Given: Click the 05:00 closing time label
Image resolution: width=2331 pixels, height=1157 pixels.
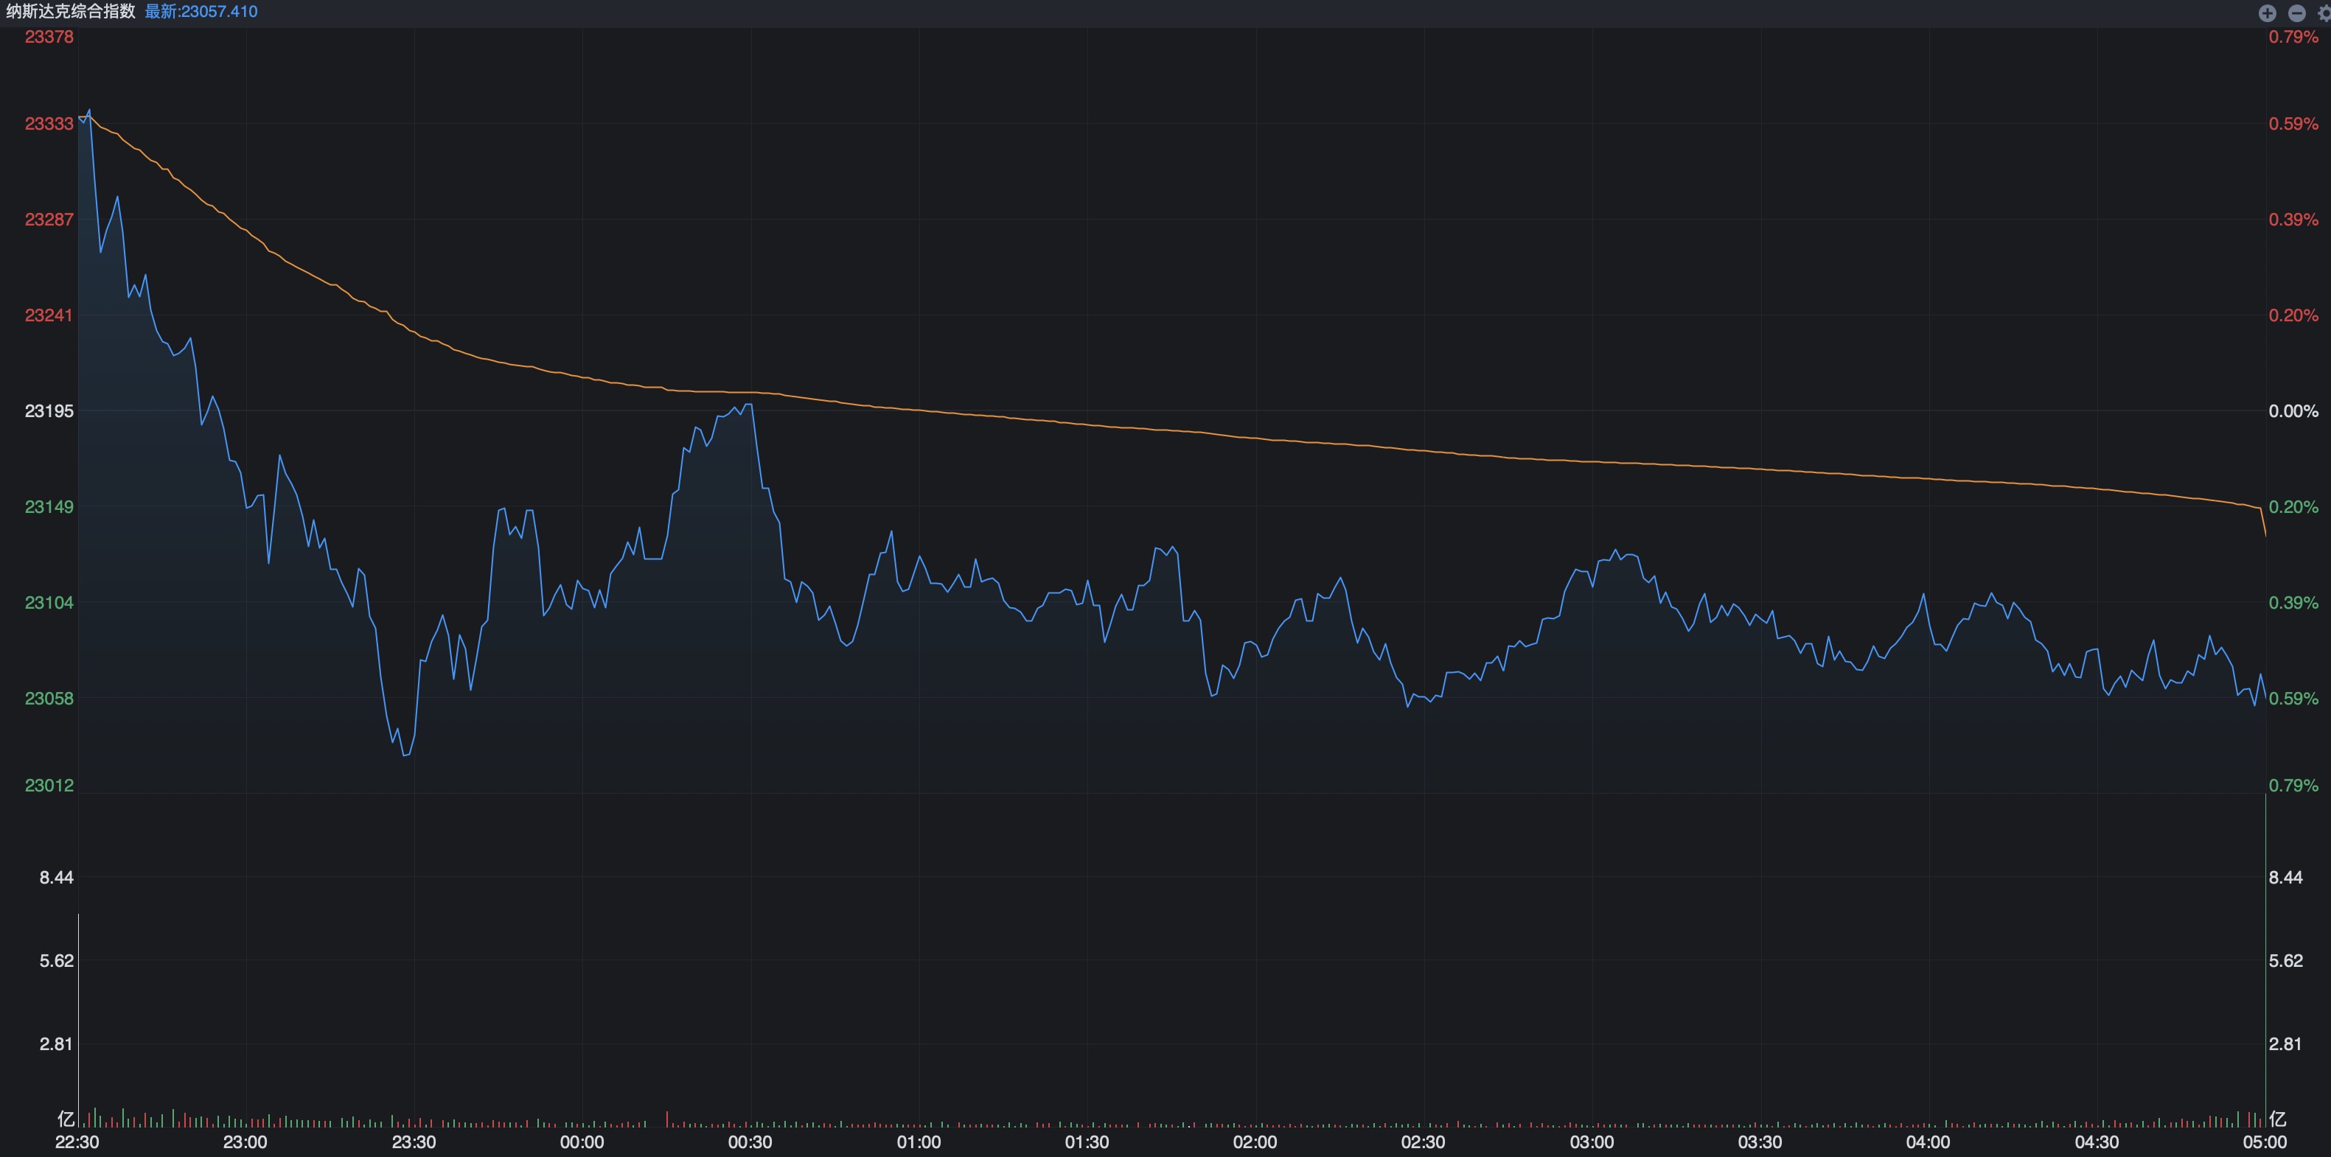Looking at the screenshot, I should click(x=2264, y=1142).
